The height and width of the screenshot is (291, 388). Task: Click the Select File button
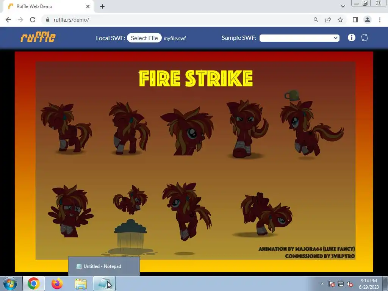(x=144, y=38)
